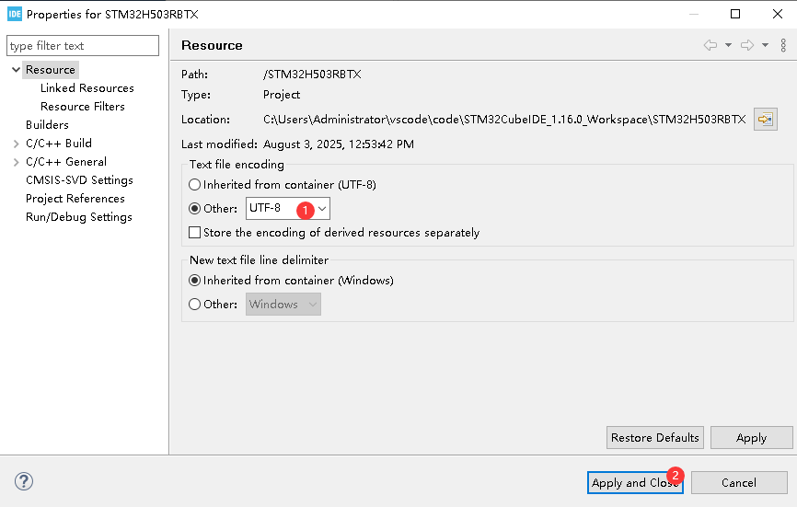Open Resource Filters page
Viewport: 797px width, 507px height.
(x=83, y=106)
